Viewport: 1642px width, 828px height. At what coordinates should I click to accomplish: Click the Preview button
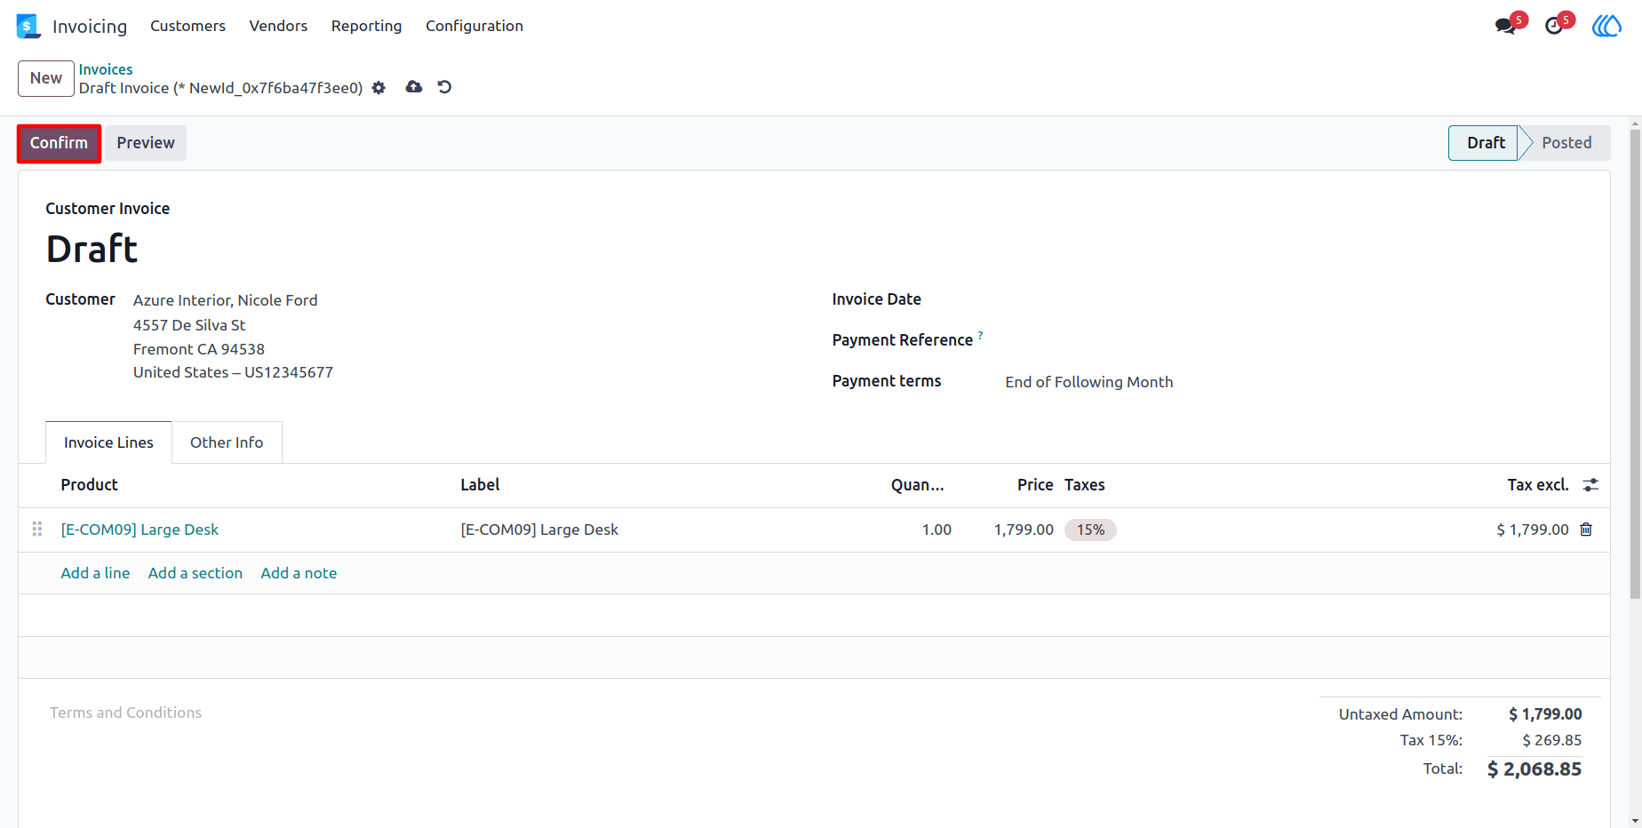pos(146,143)
